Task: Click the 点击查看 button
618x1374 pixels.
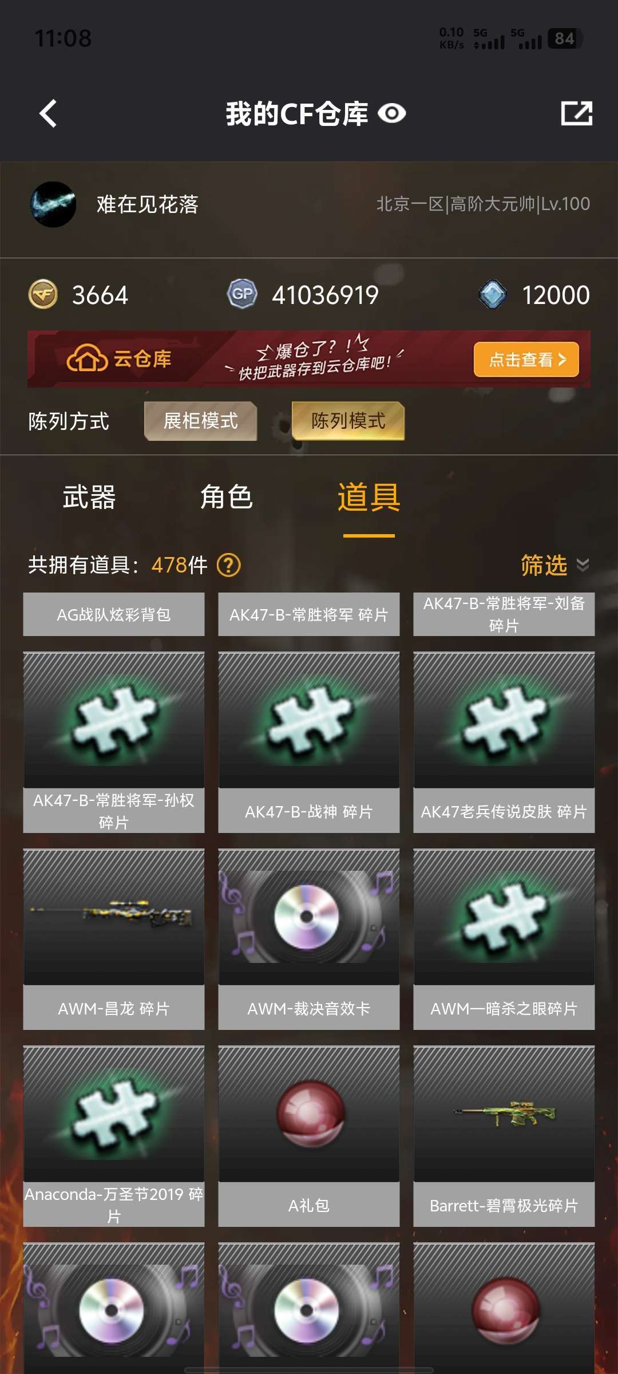Action: tap(526, 360)
